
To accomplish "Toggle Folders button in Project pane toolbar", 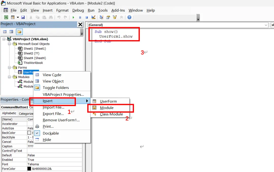I will coord(19,32).
